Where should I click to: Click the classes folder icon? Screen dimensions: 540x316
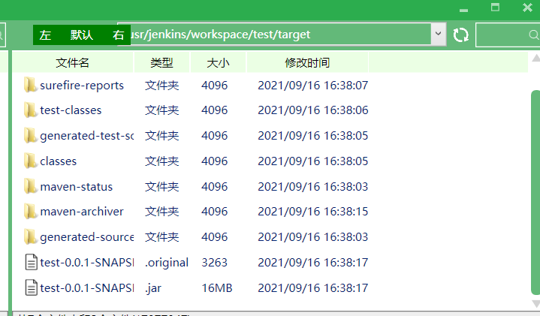pyautogui.click(x=30, y=161)
